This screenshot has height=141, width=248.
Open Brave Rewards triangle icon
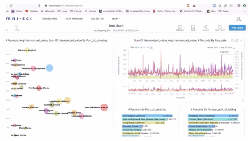(x=194, y=5)
